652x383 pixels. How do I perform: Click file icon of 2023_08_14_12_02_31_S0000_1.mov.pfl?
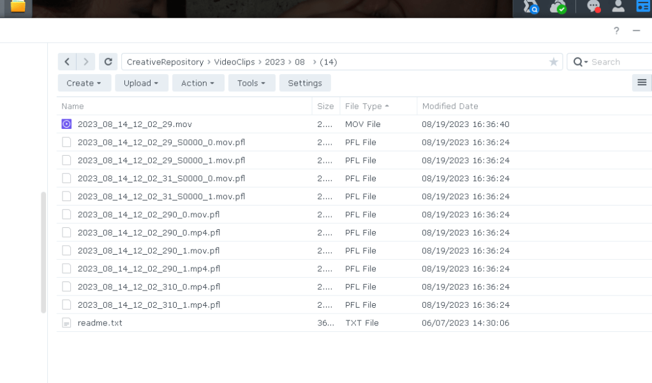click(66, 196)
